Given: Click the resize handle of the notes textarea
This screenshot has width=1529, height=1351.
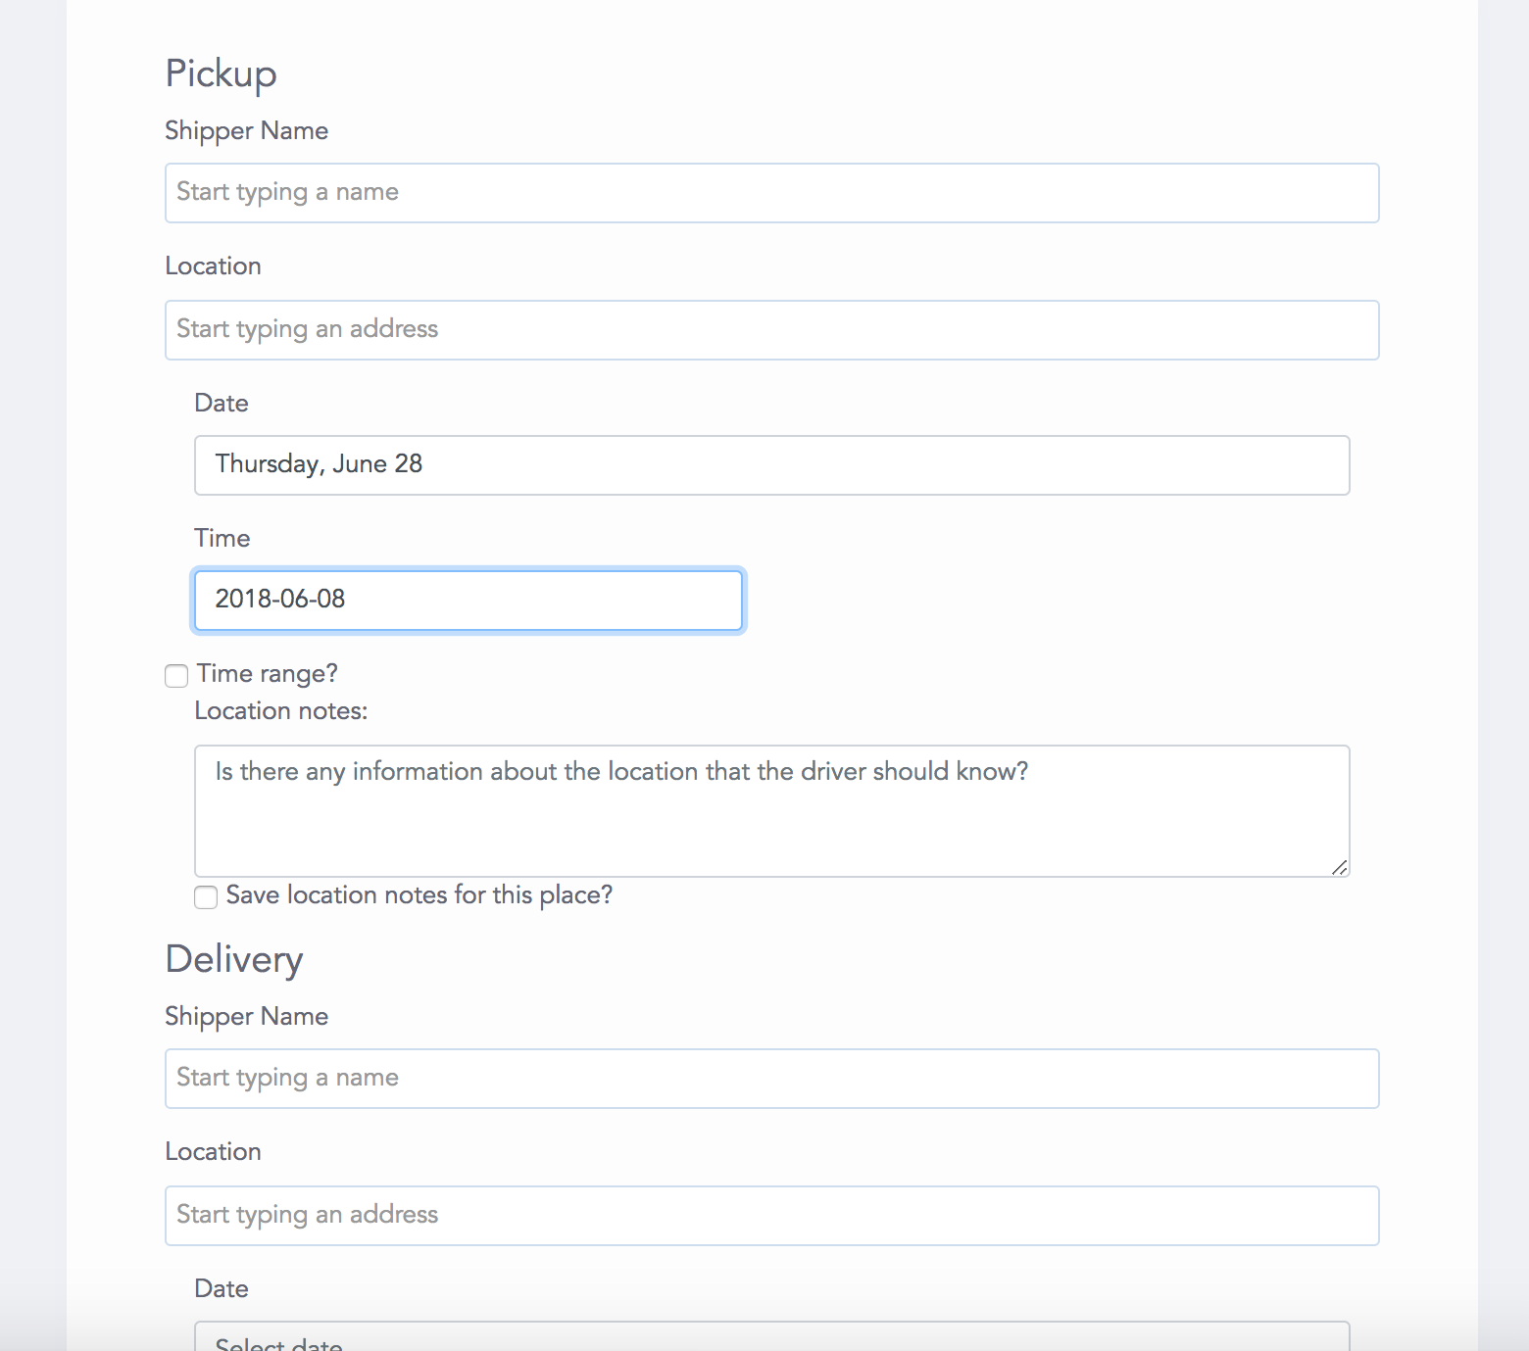Looking at the screenshot, I should pos(1339,867).
